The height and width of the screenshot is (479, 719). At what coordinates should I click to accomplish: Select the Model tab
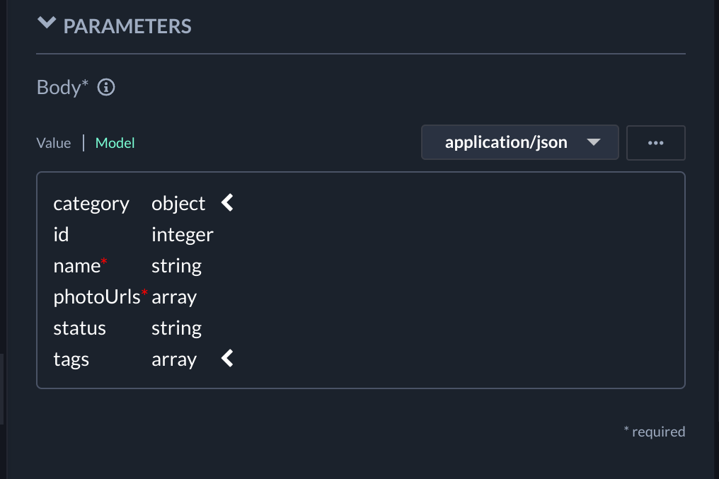click(x=115, y=143)
